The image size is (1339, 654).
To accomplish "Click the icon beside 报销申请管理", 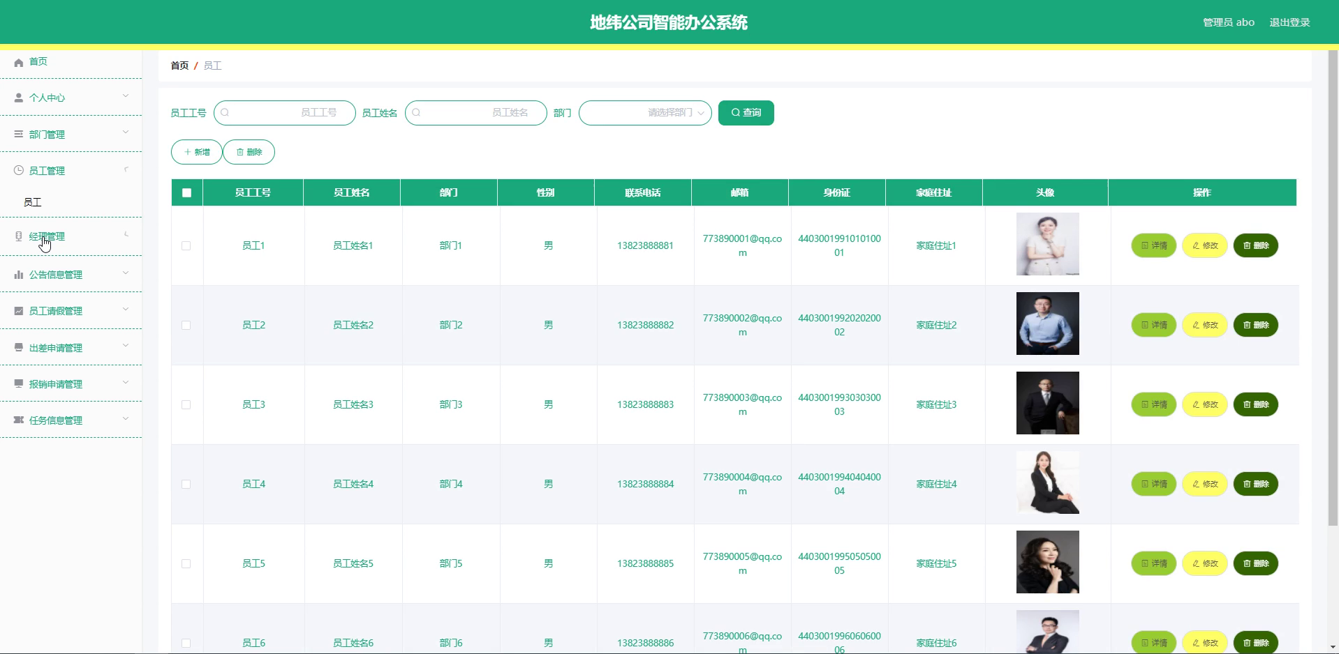I will click(19, 383).
